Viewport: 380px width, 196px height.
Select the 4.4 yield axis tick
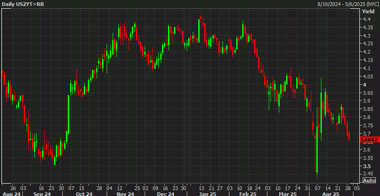pos(366,19)
